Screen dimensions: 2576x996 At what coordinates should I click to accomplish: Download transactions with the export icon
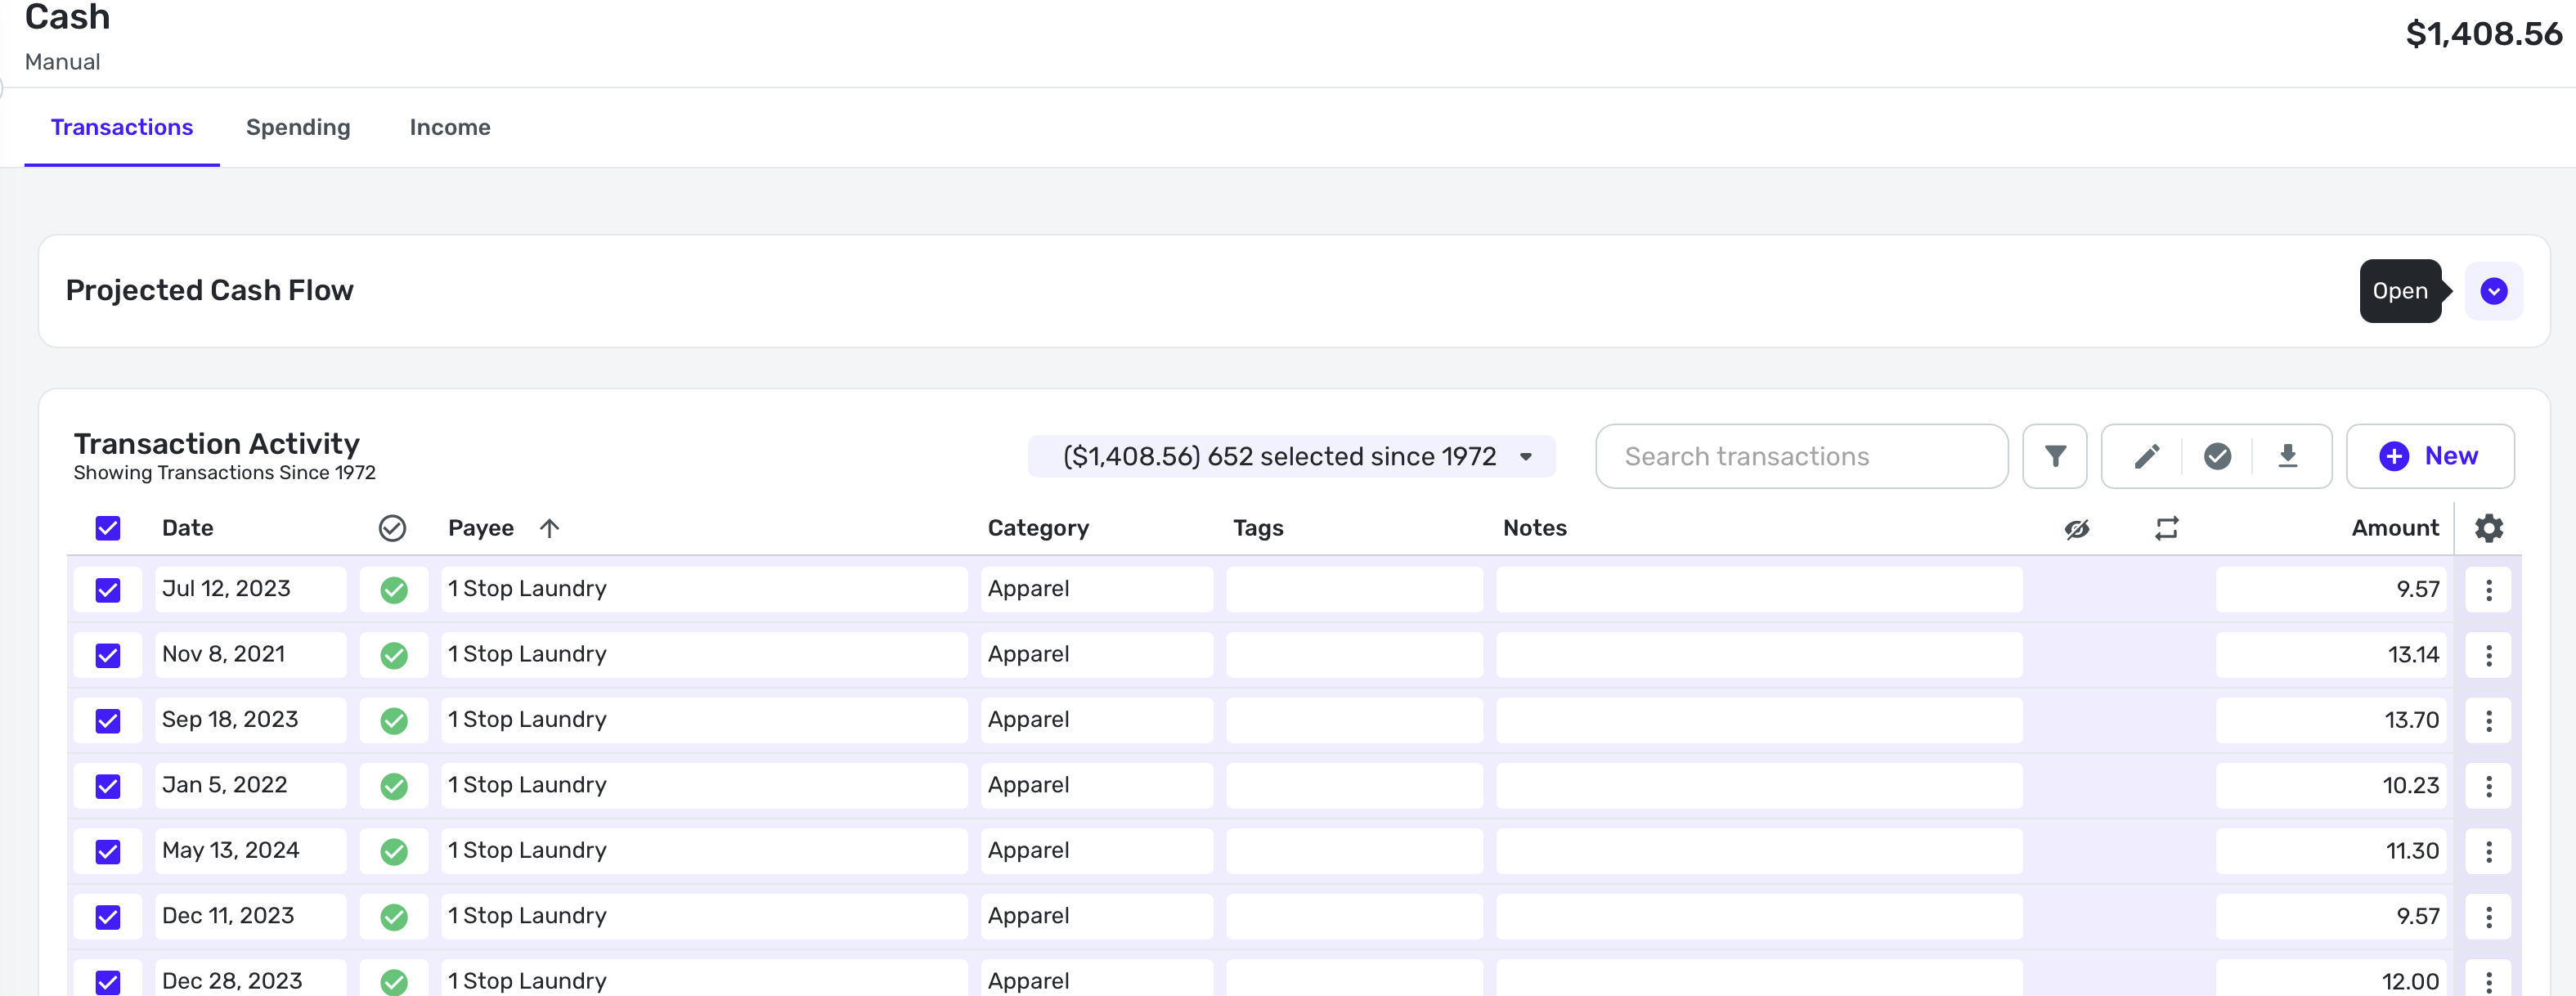[2287, 456]
